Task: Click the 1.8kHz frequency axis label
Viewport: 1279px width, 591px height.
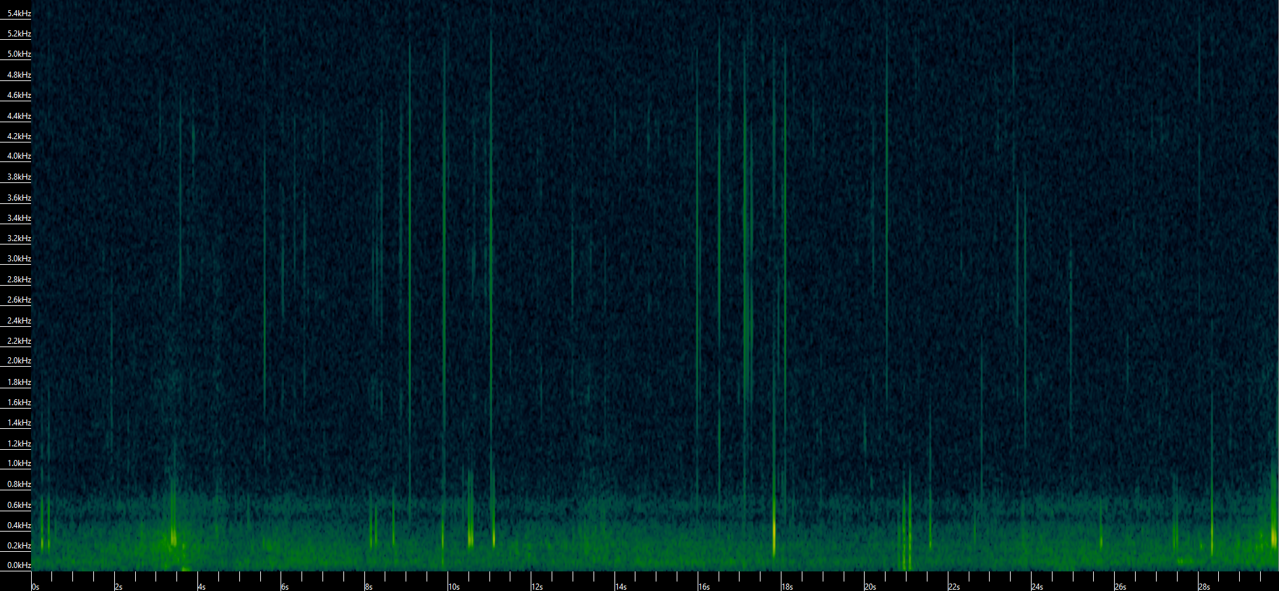Action: [19, 382]
